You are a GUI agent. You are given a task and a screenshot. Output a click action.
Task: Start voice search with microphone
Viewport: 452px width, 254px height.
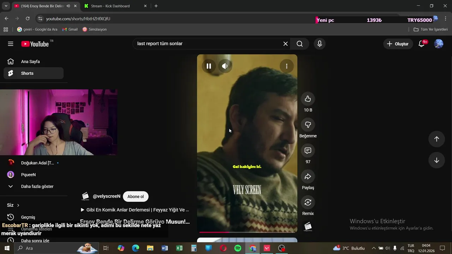[x=320, y=44]
